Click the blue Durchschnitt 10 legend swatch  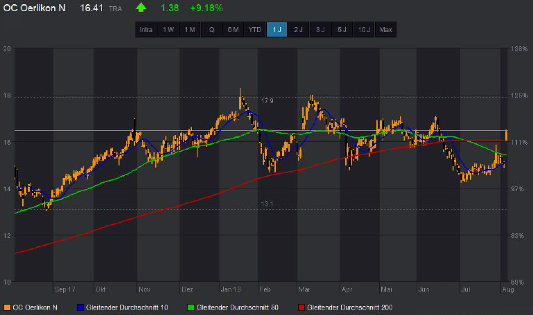[81, 307]
